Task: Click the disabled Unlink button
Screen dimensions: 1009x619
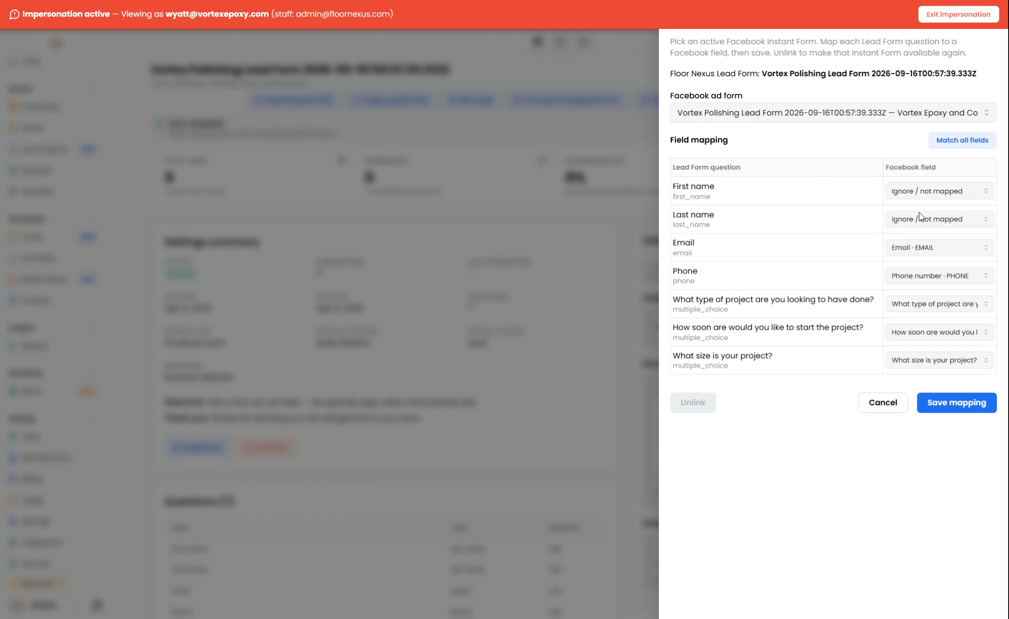Action: click(x=693, y=402)
